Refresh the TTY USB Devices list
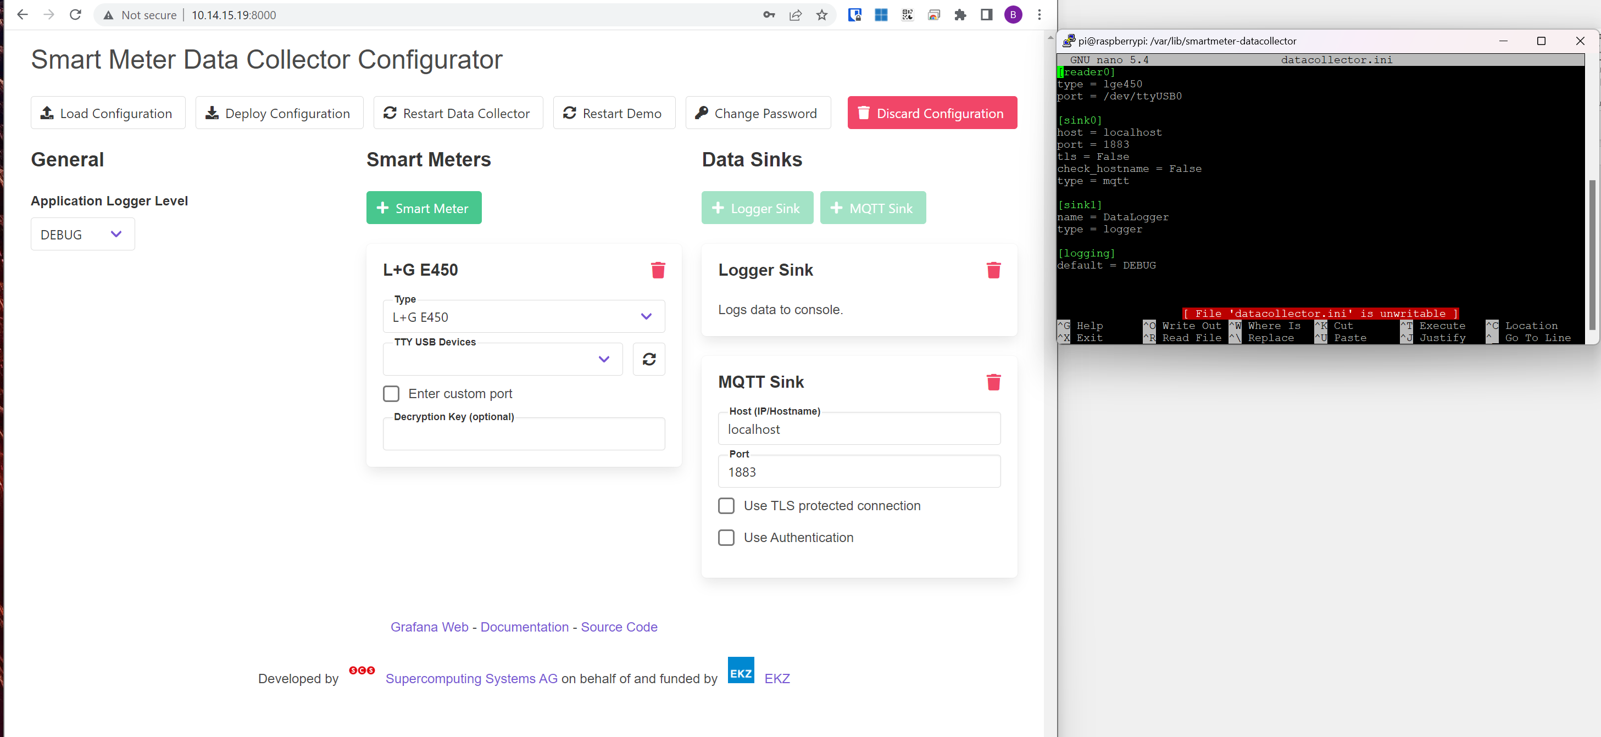The height and width of the screenshot is (737, 1601). (649, 359)
